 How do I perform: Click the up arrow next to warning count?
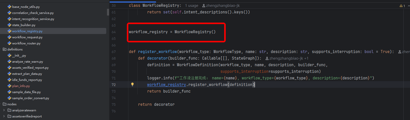[x=408, y=6]
